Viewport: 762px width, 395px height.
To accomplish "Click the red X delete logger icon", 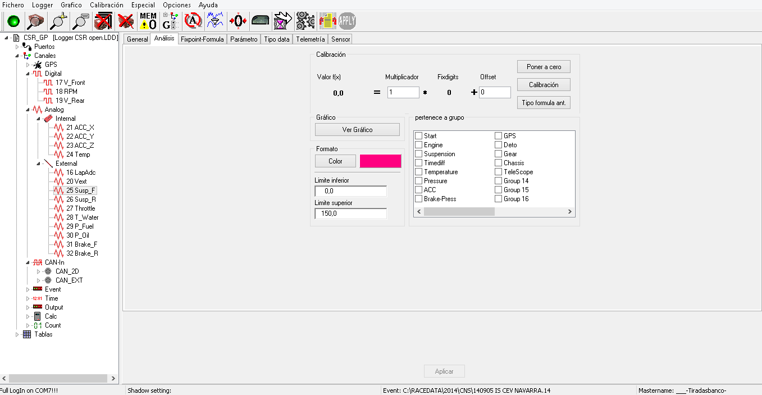I will pos(126,21).
